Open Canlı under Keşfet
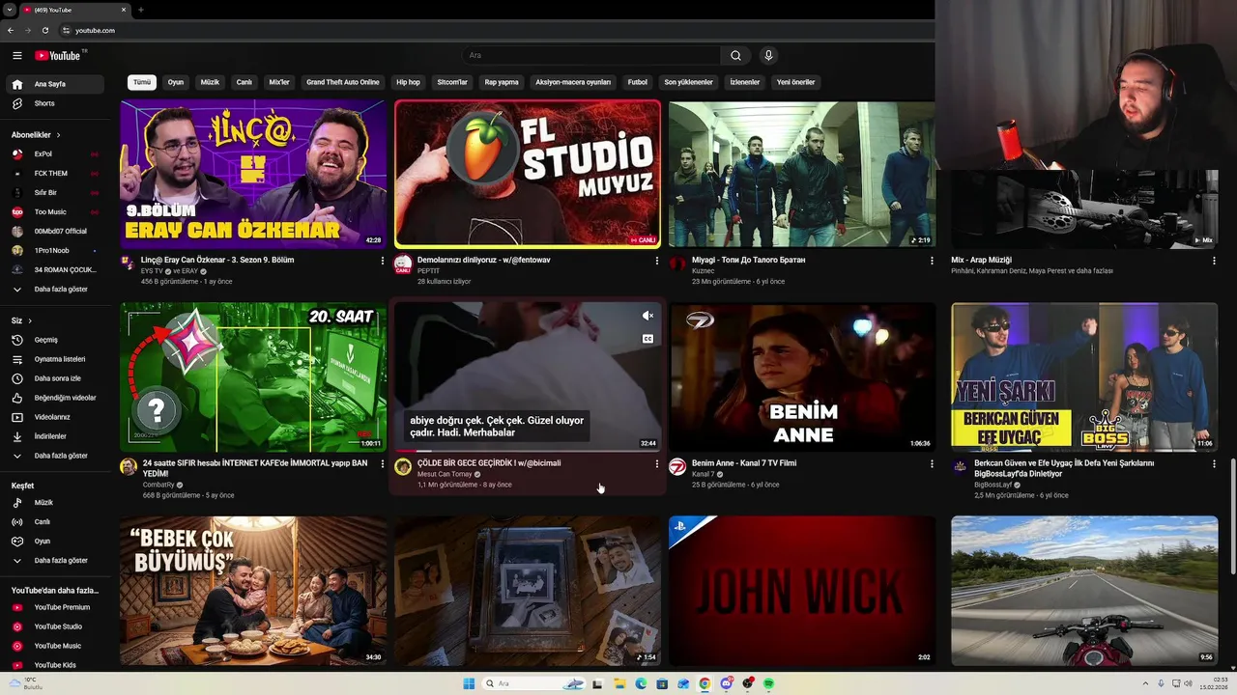 coord(54,522)
